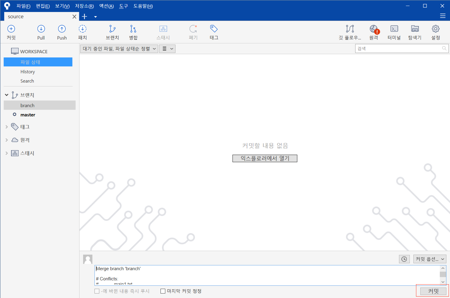
Task: Toggle amend last commit (마지막 커밋 정정) checkbox
Action: pos(163,291)
